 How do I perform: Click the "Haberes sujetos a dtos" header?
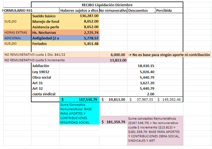(79, 10)
